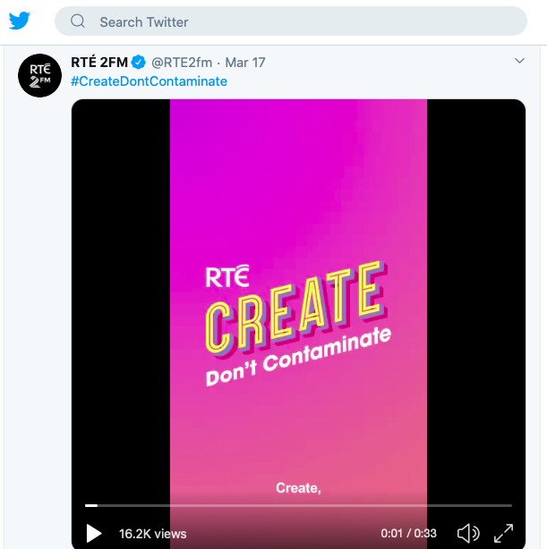
Task: Click the search magnifier icon
Action: click(x=78, y=21)
